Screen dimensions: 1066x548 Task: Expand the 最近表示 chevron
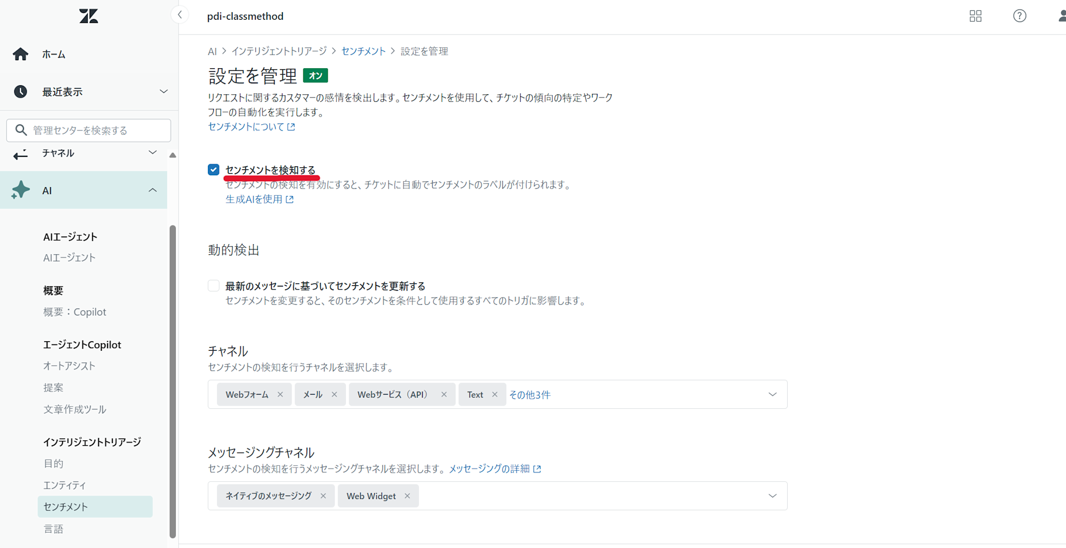(164, 92)
